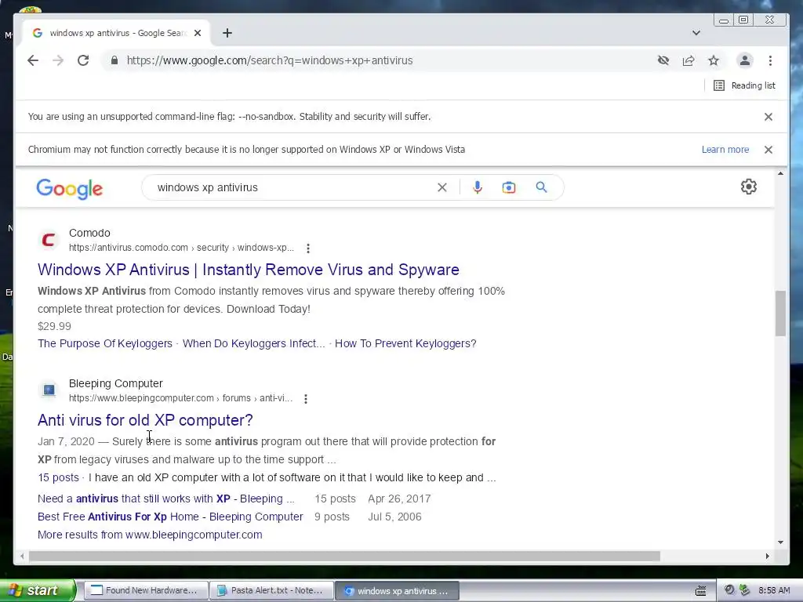Click the crossed-out eye icon in address bar

[663, 60]
